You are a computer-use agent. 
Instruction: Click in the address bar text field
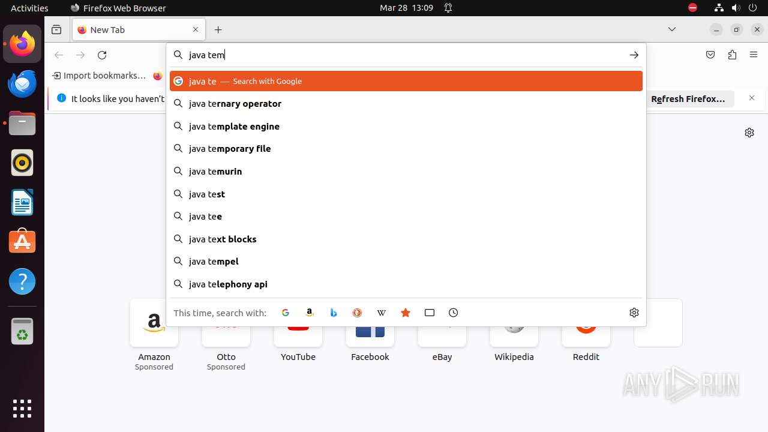click(x=405, y=55)
